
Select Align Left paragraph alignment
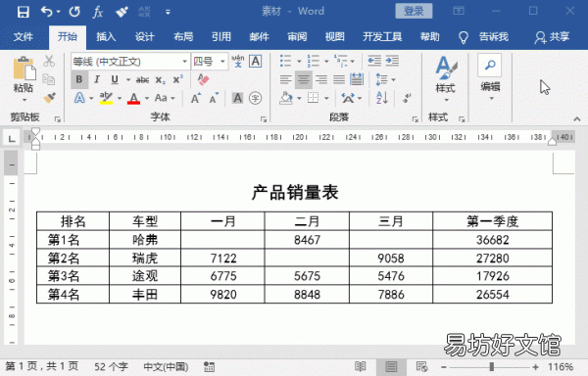(286, 79)
